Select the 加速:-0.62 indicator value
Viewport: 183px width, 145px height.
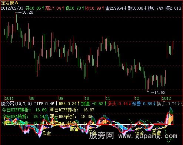click(x=92, y=104)
